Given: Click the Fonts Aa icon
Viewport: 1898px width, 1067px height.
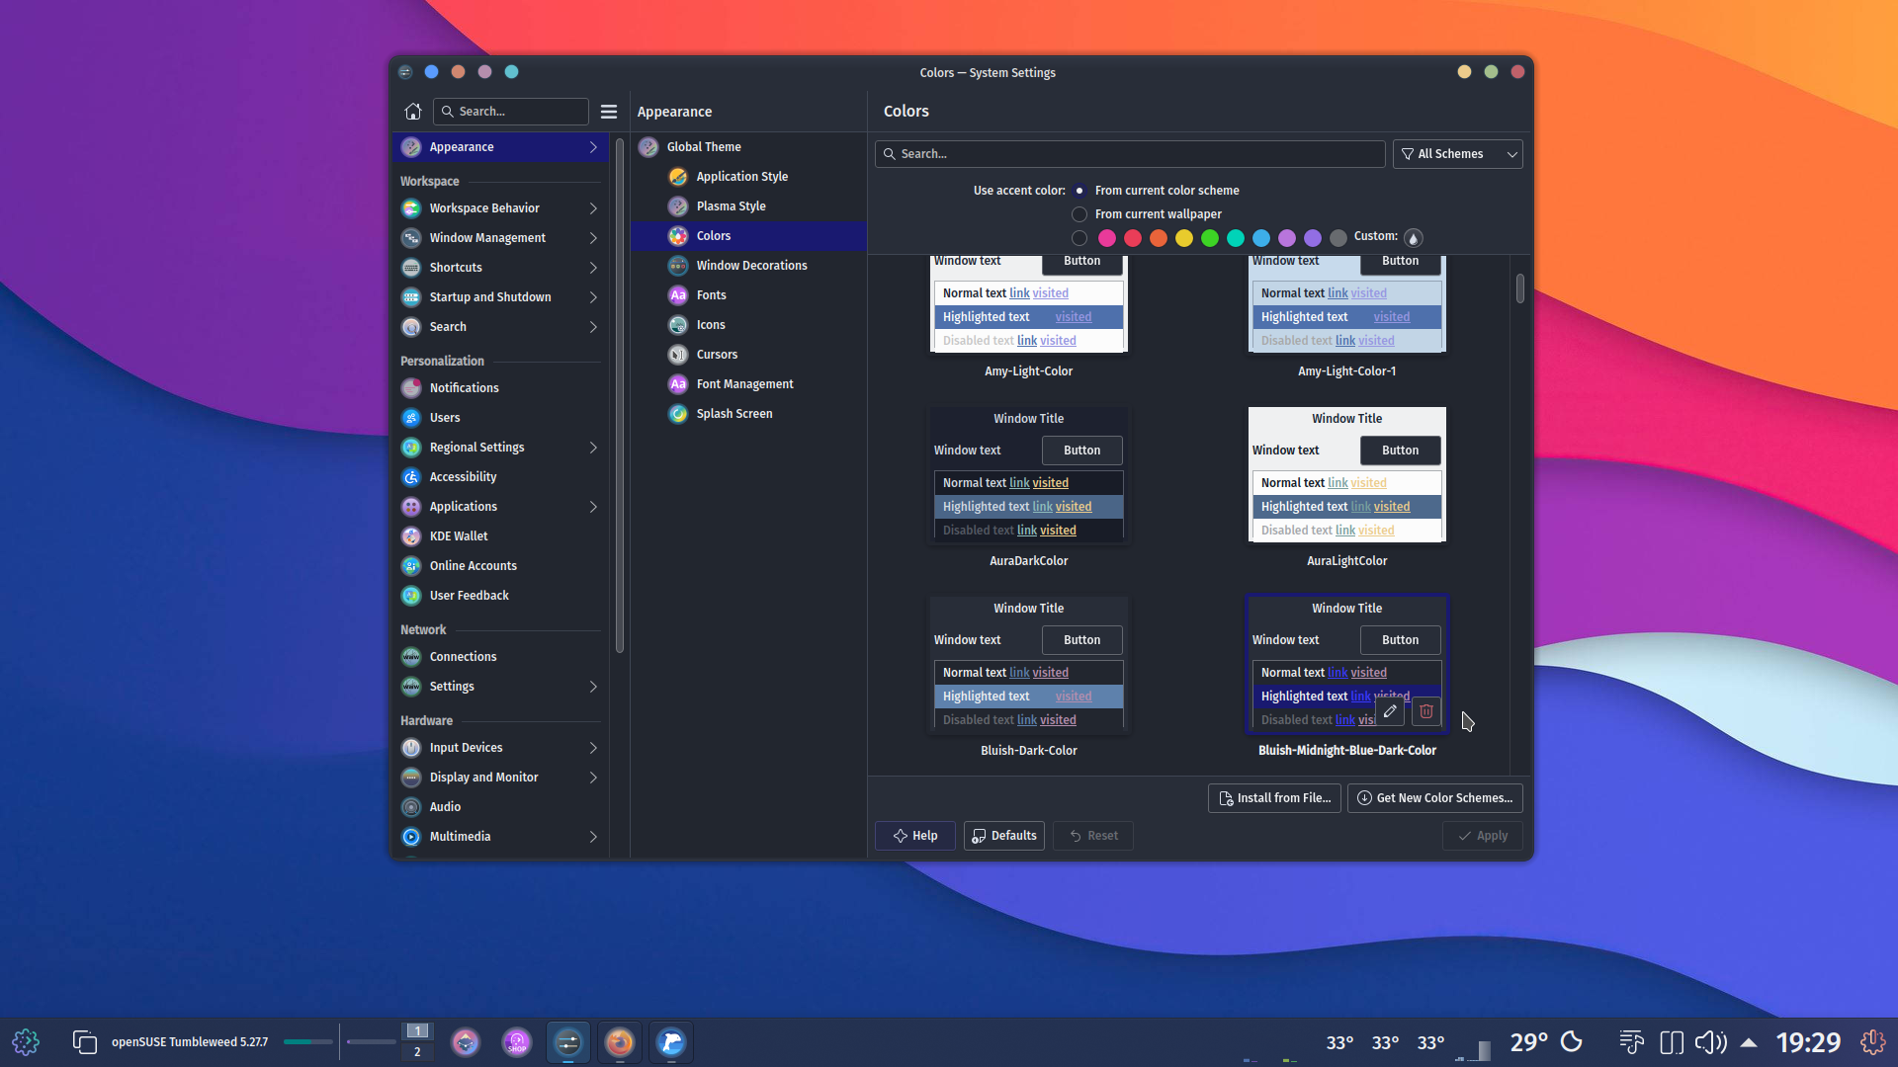Looking at the screenshot, I should coord(678,295).
